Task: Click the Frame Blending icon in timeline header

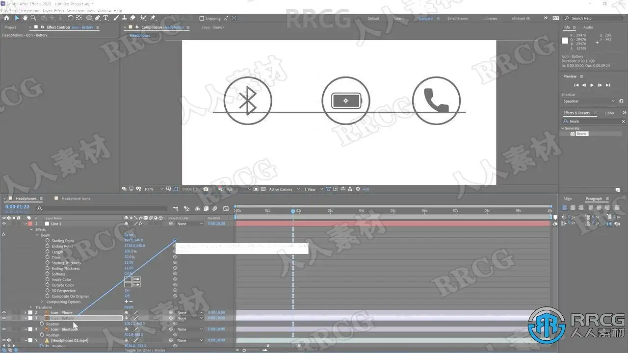Action: click(206, 208)
